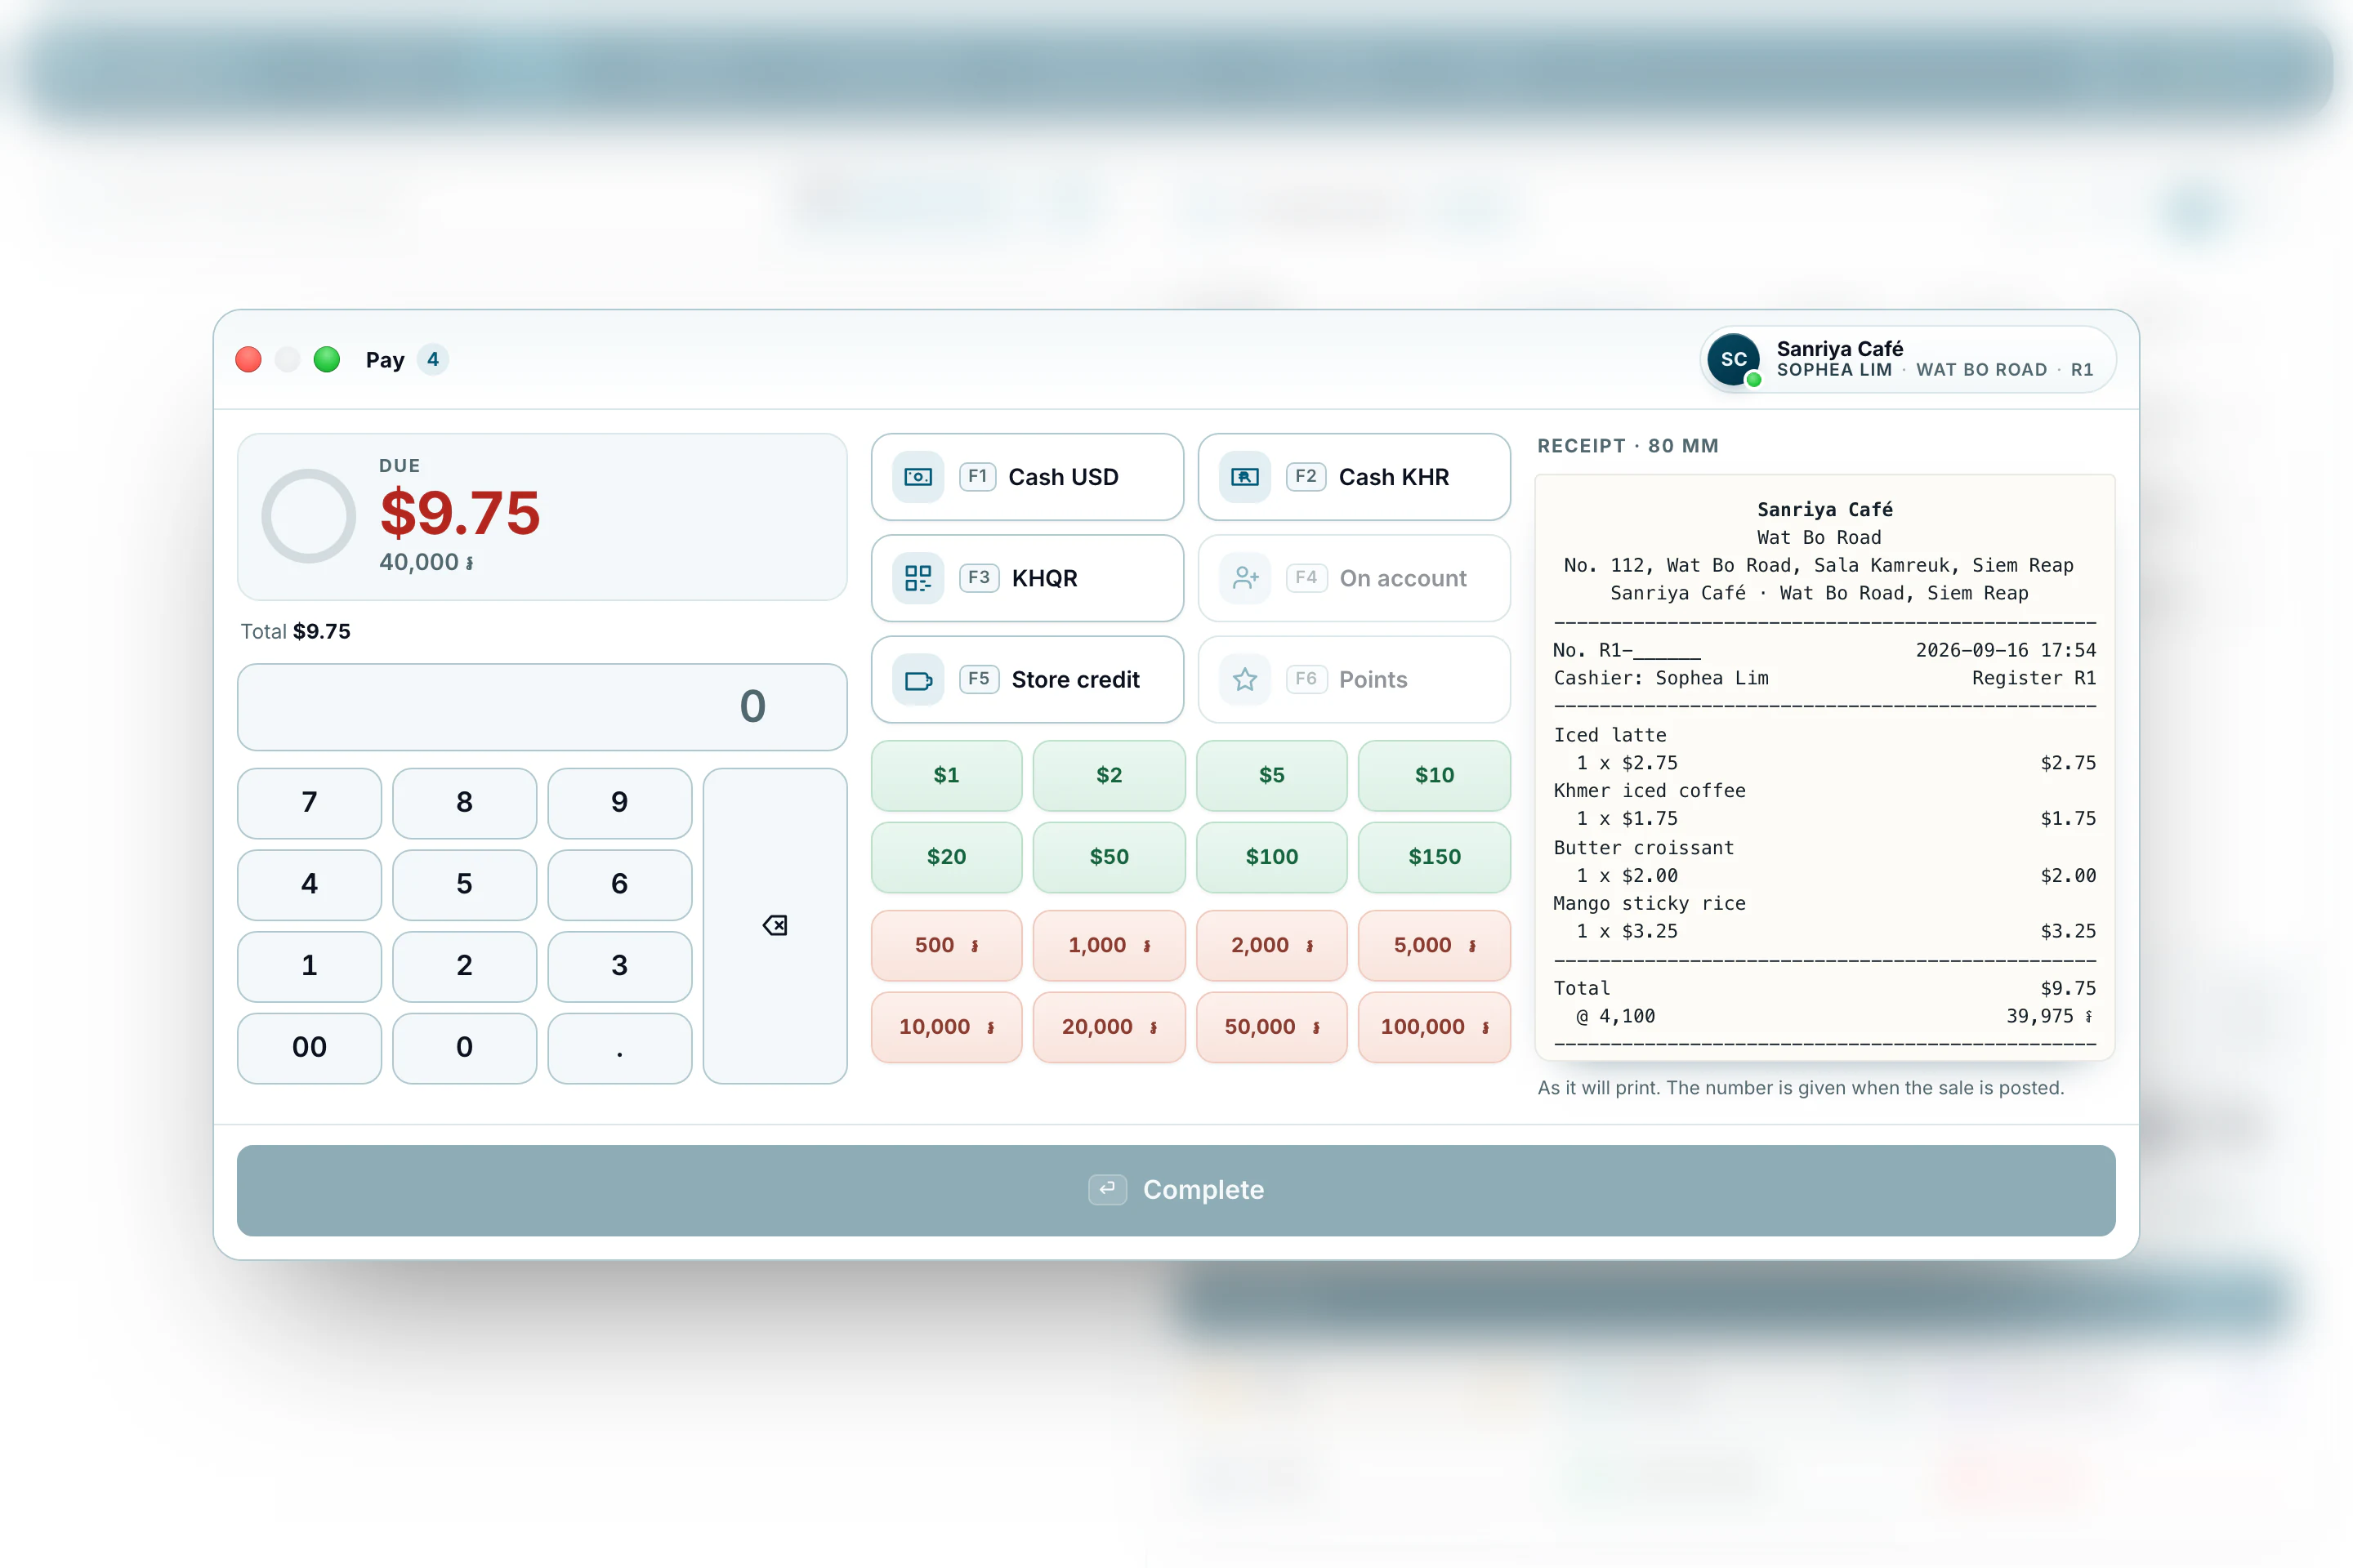Image resolution: width=2353 pixels, height=1568 pixels.
Task: Select Points payment method
Action: 1354,679
